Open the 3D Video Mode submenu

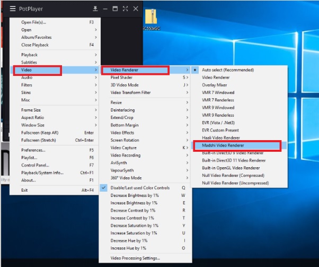coord(146,85)
